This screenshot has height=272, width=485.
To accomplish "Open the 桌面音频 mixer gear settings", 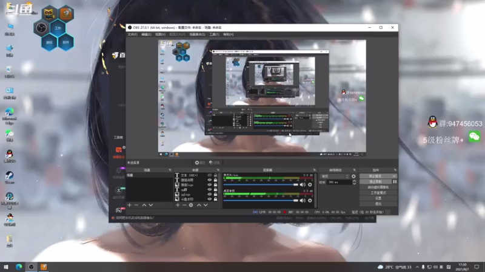I will click(x=310, y=201).
